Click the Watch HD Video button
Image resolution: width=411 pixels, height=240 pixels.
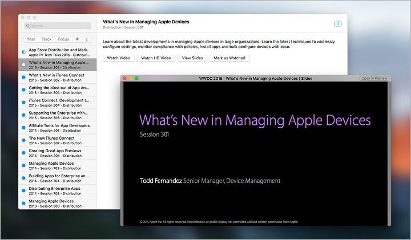pos(156,58)
